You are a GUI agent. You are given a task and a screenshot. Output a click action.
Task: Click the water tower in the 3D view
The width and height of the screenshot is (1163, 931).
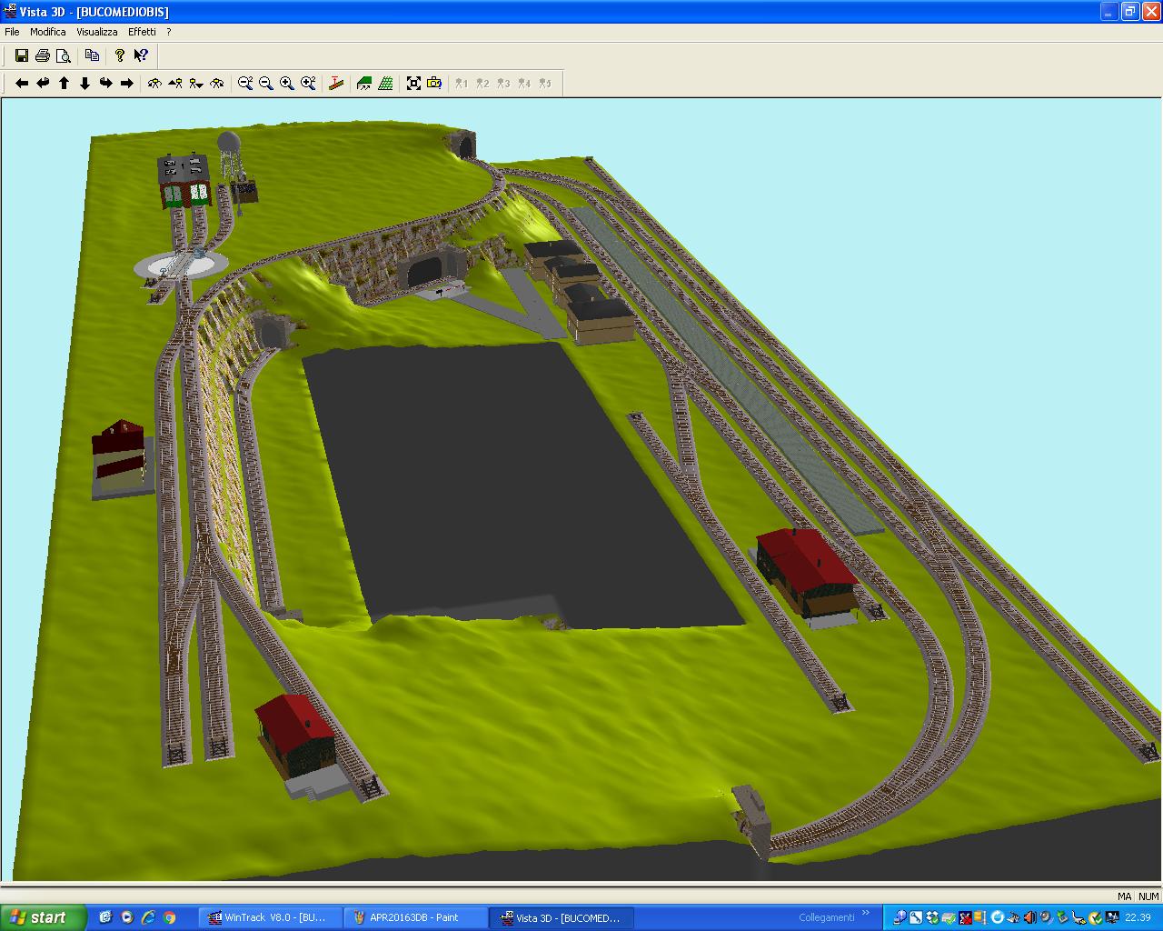click(x=229, y=156)
